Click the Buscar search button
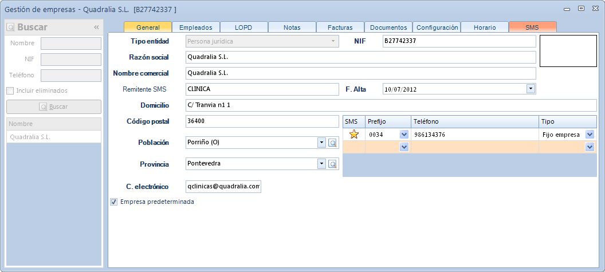Viewport: 605px width, 272px height. pyautogui.click(x=54, y=107)
